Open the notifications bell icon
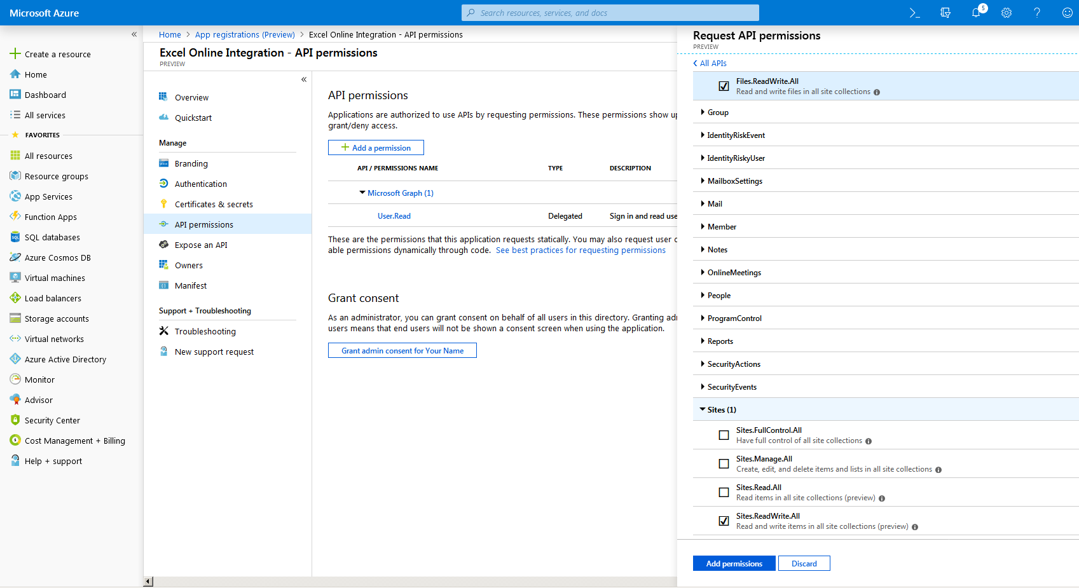The height and width of the screenshot is (588, 1079). [976, 13]
